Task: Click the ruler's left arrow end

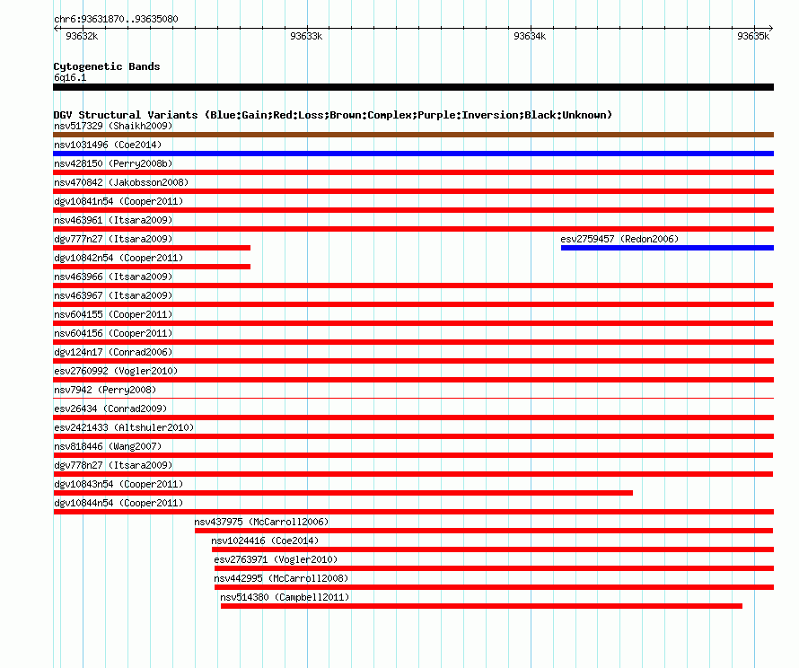Action: click(x=56, y=28)
